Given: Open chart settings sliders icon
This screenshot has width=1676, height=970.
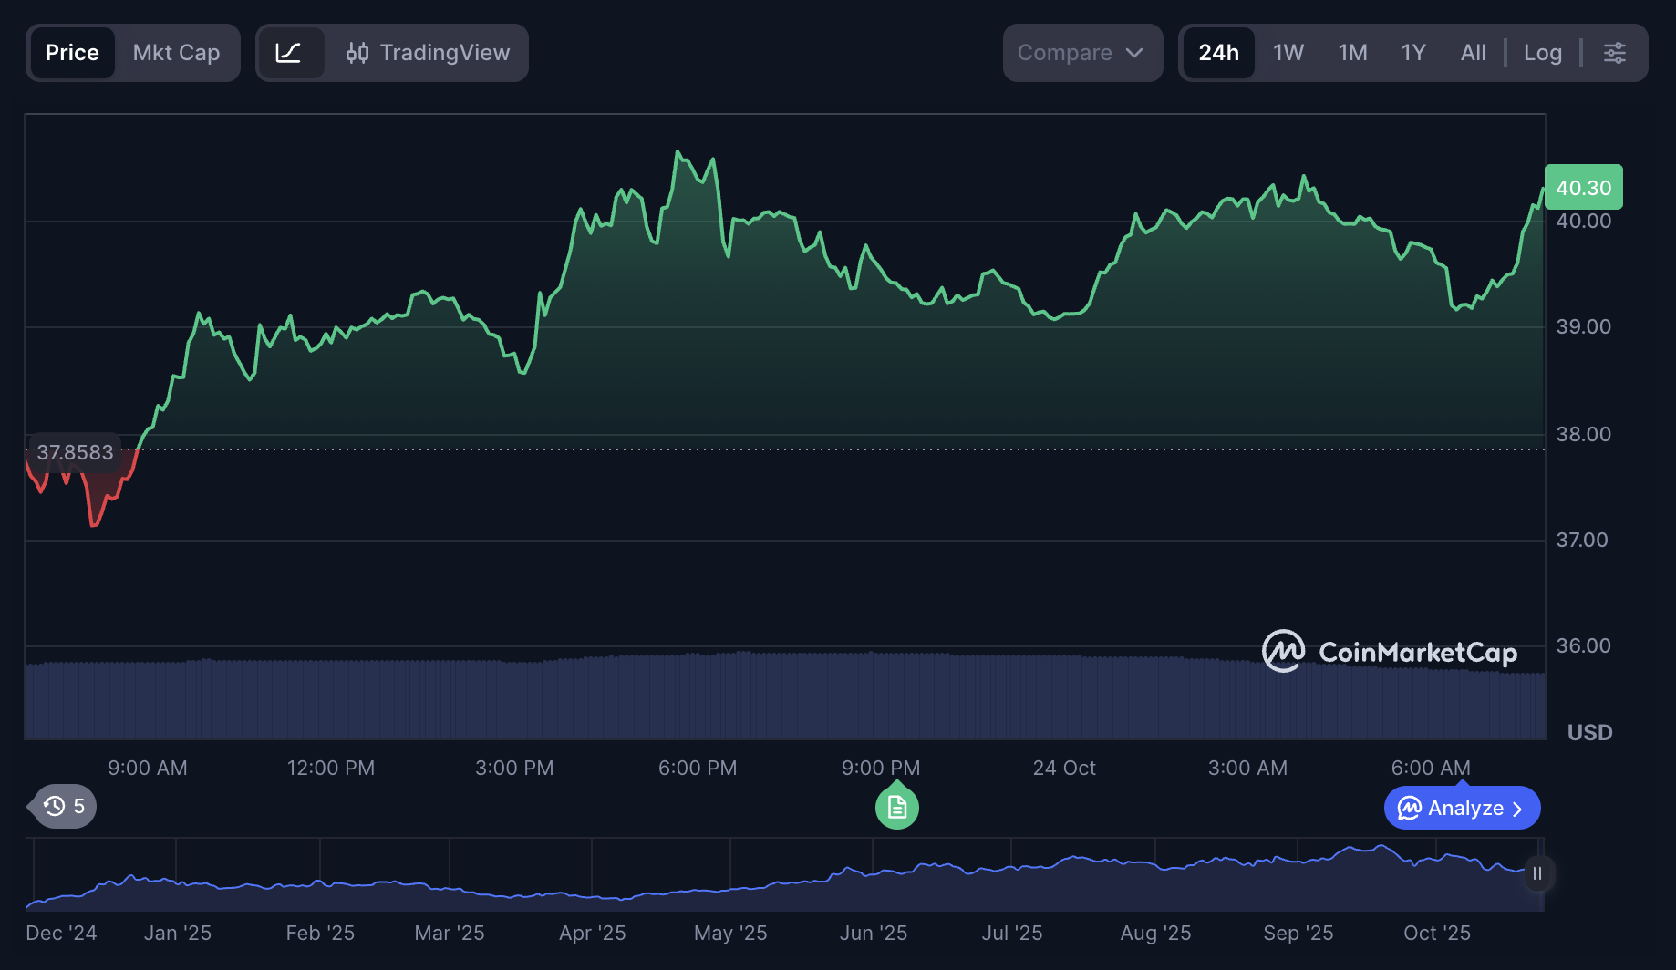Looking at the screenshot, I should 1614,53.
